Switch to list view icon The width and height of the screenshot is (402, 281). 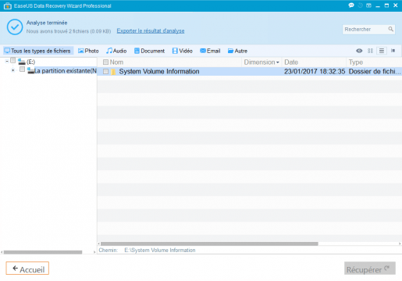click(x=382, y=51)
